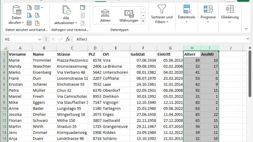
Task: Click the cell containing Grangeneuve
Action: (x=116, y=126)
